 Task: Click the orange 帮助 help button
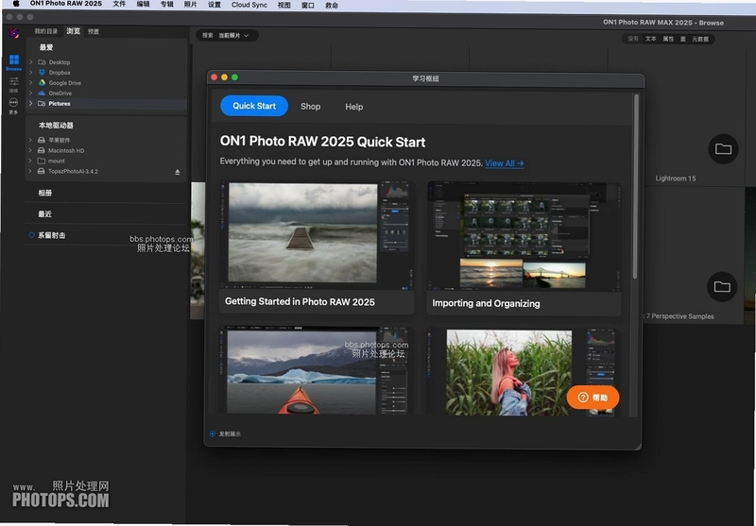point(593,398)
